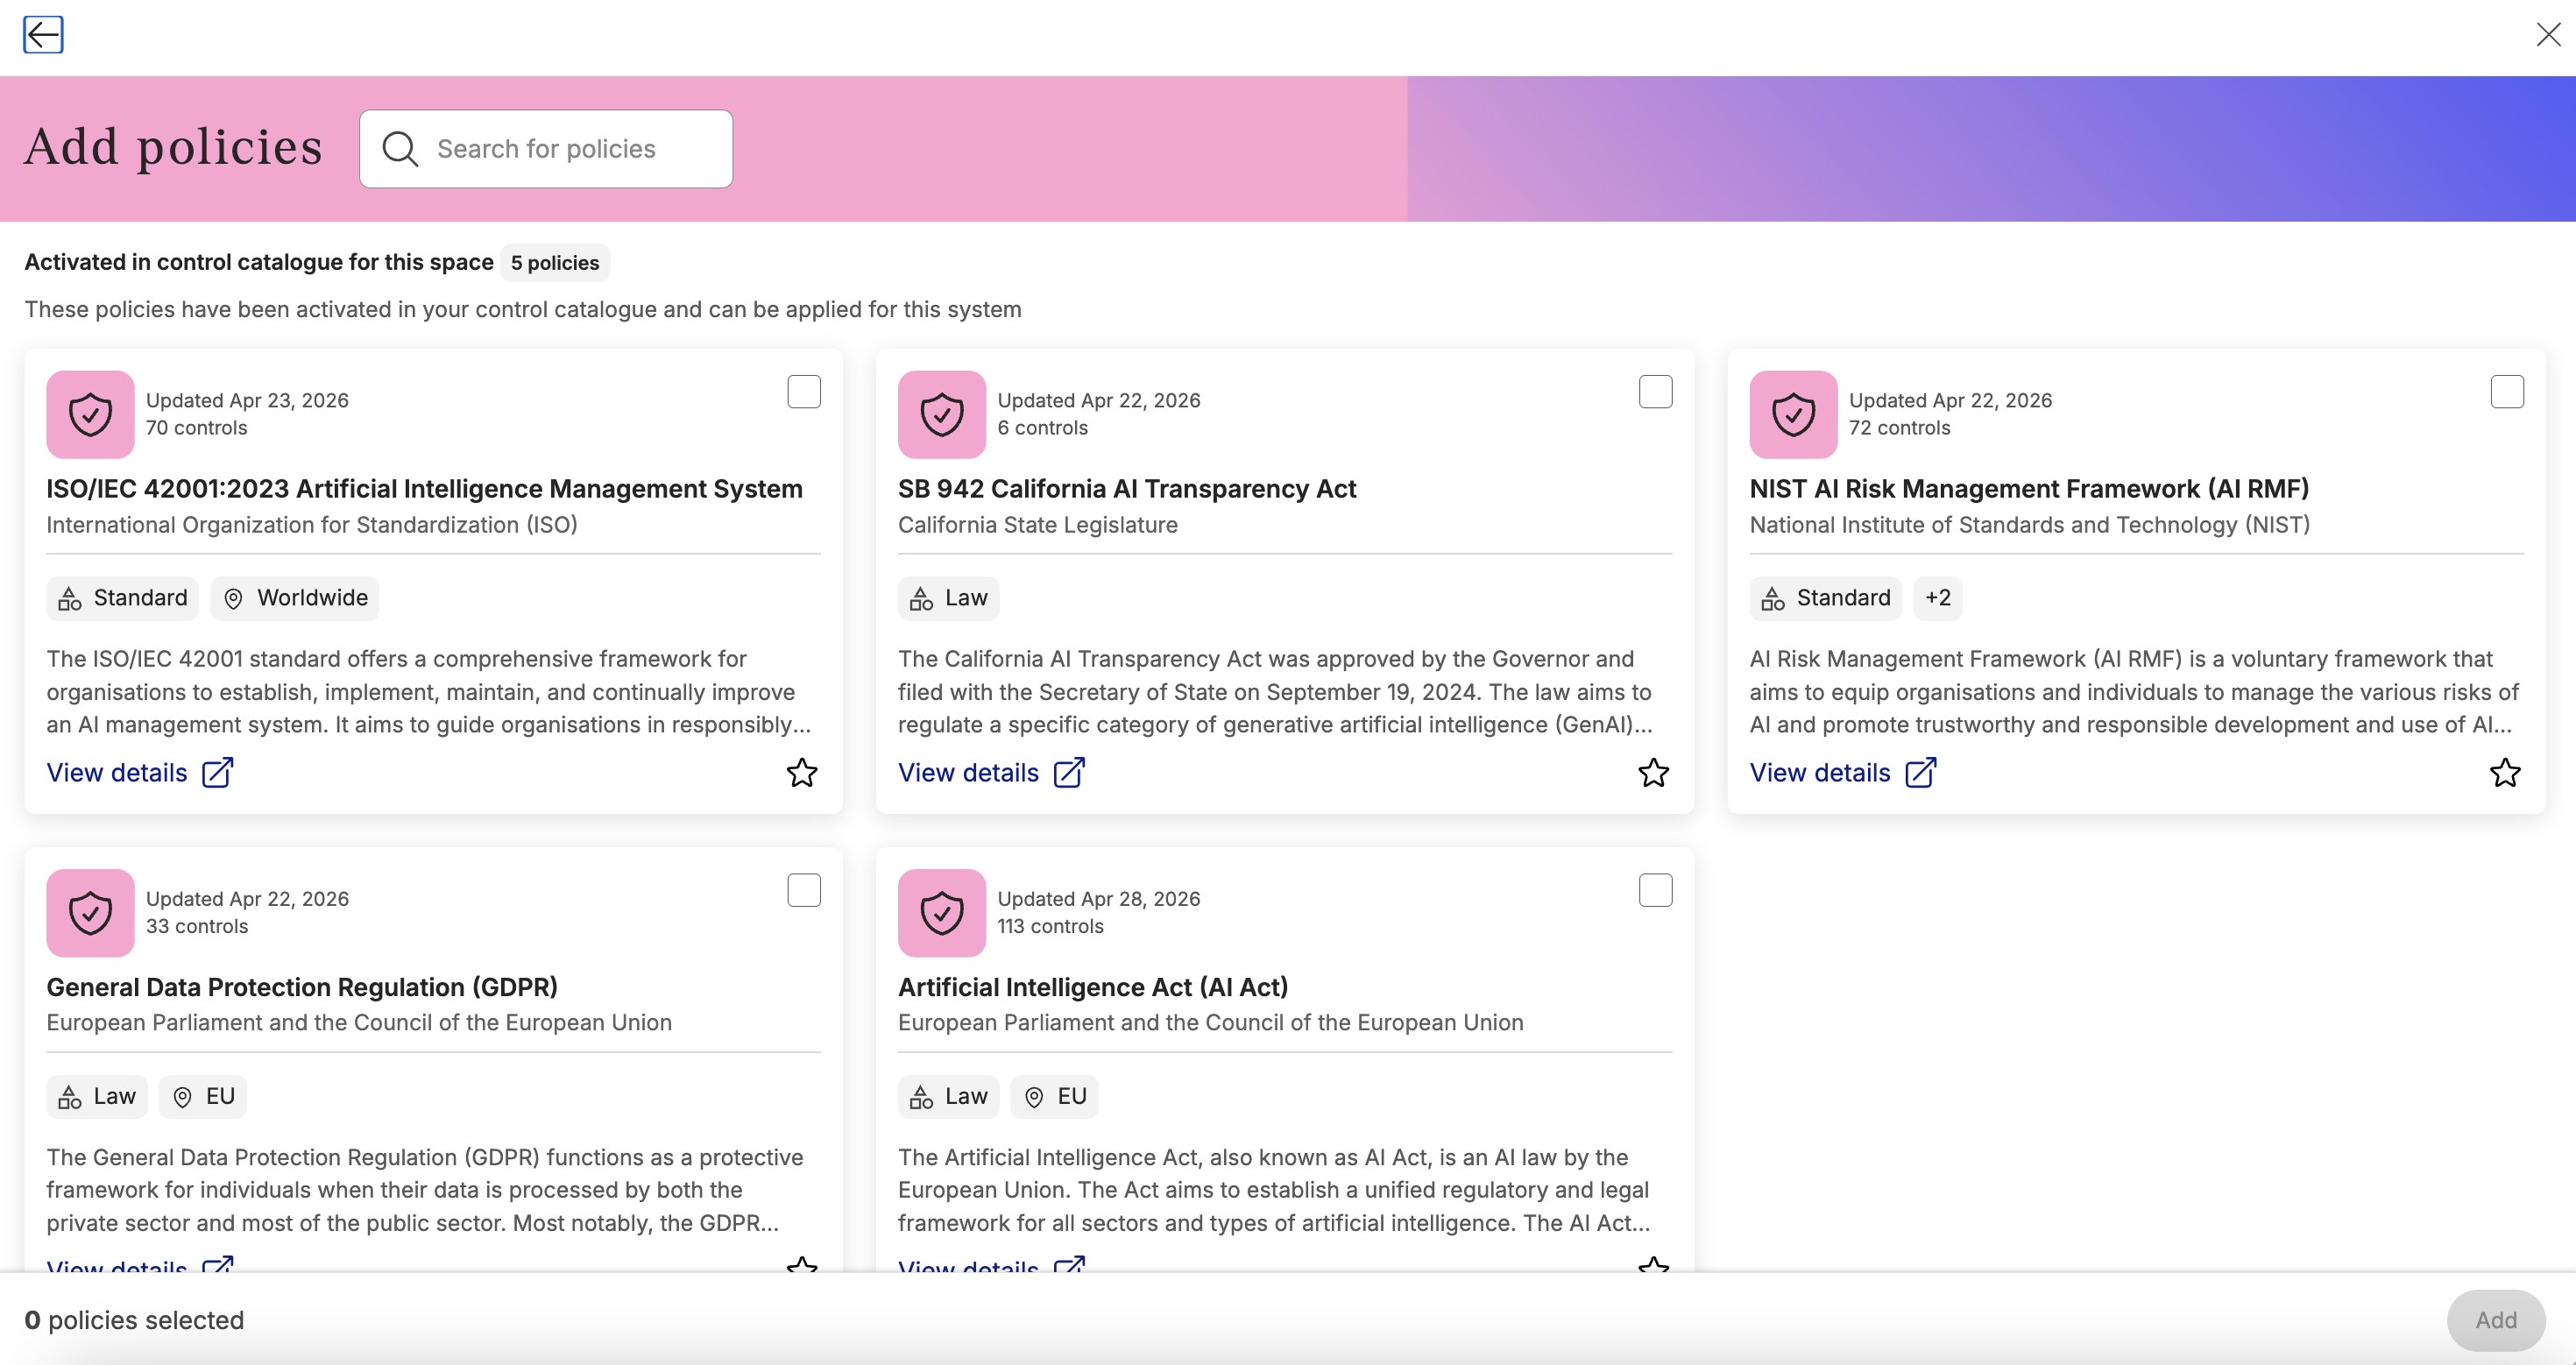
Task: Click 'Updated Apr 28, 2026' on AI Act card
Action: click(1099, 899)
